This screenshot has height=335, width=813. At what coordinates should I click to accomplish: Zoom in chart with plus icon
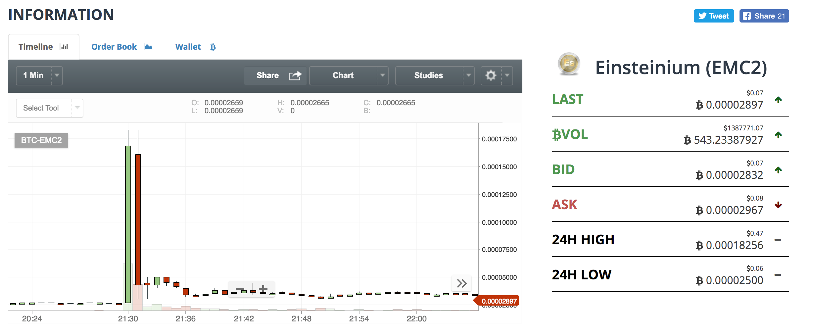(x=263, y=289)
